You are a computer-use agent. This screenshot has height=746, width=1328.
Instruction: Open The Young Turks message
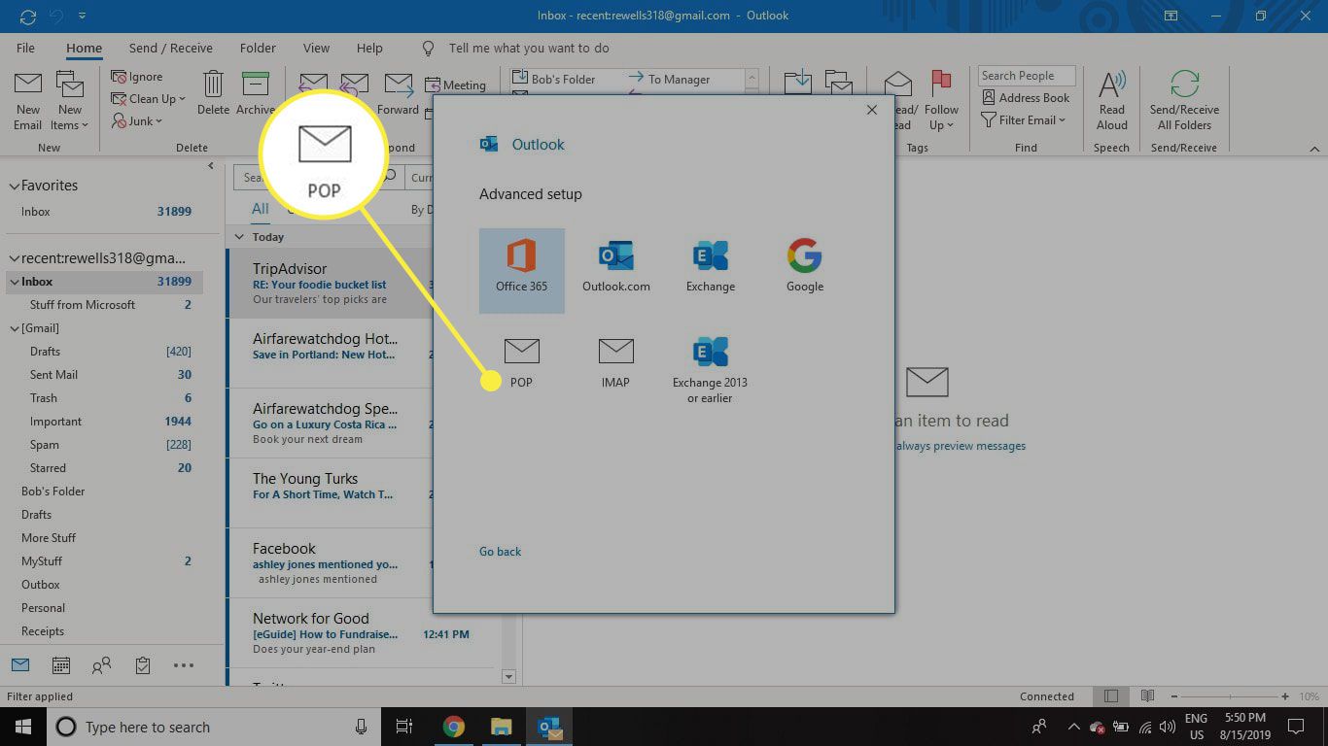331,492
